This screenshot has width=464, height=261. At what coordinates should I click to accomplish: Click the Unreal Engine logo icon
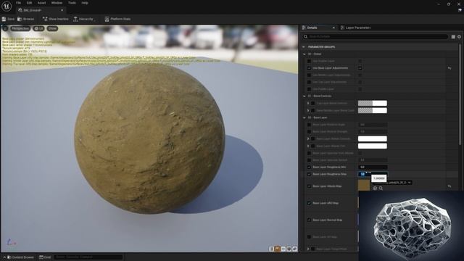tap(7, 7)
